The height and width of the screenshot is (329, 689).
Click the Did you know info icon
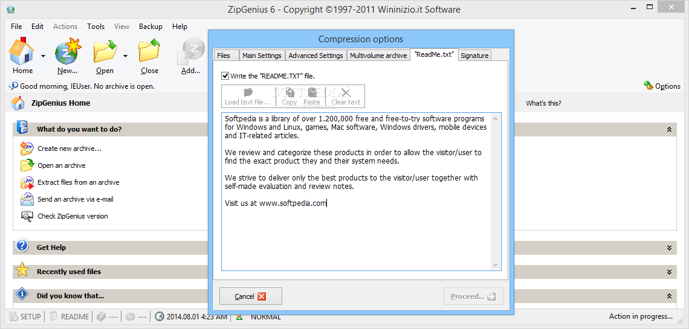[x=22, y=295]
